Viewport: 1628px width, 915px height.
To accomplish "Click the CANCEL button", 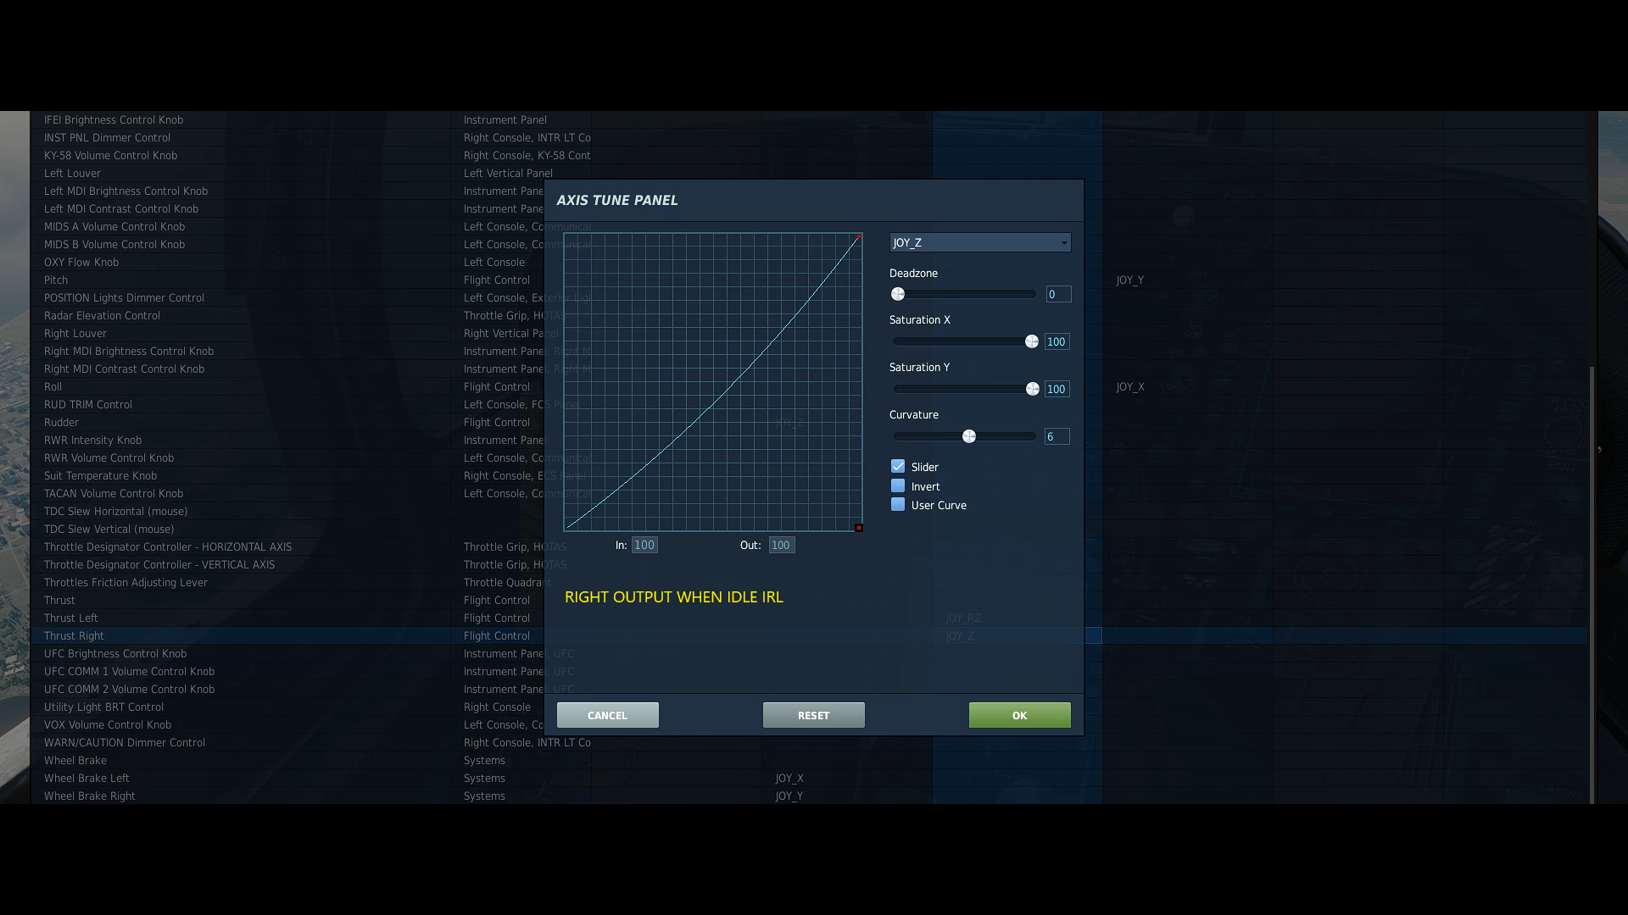I will [608, 715].
